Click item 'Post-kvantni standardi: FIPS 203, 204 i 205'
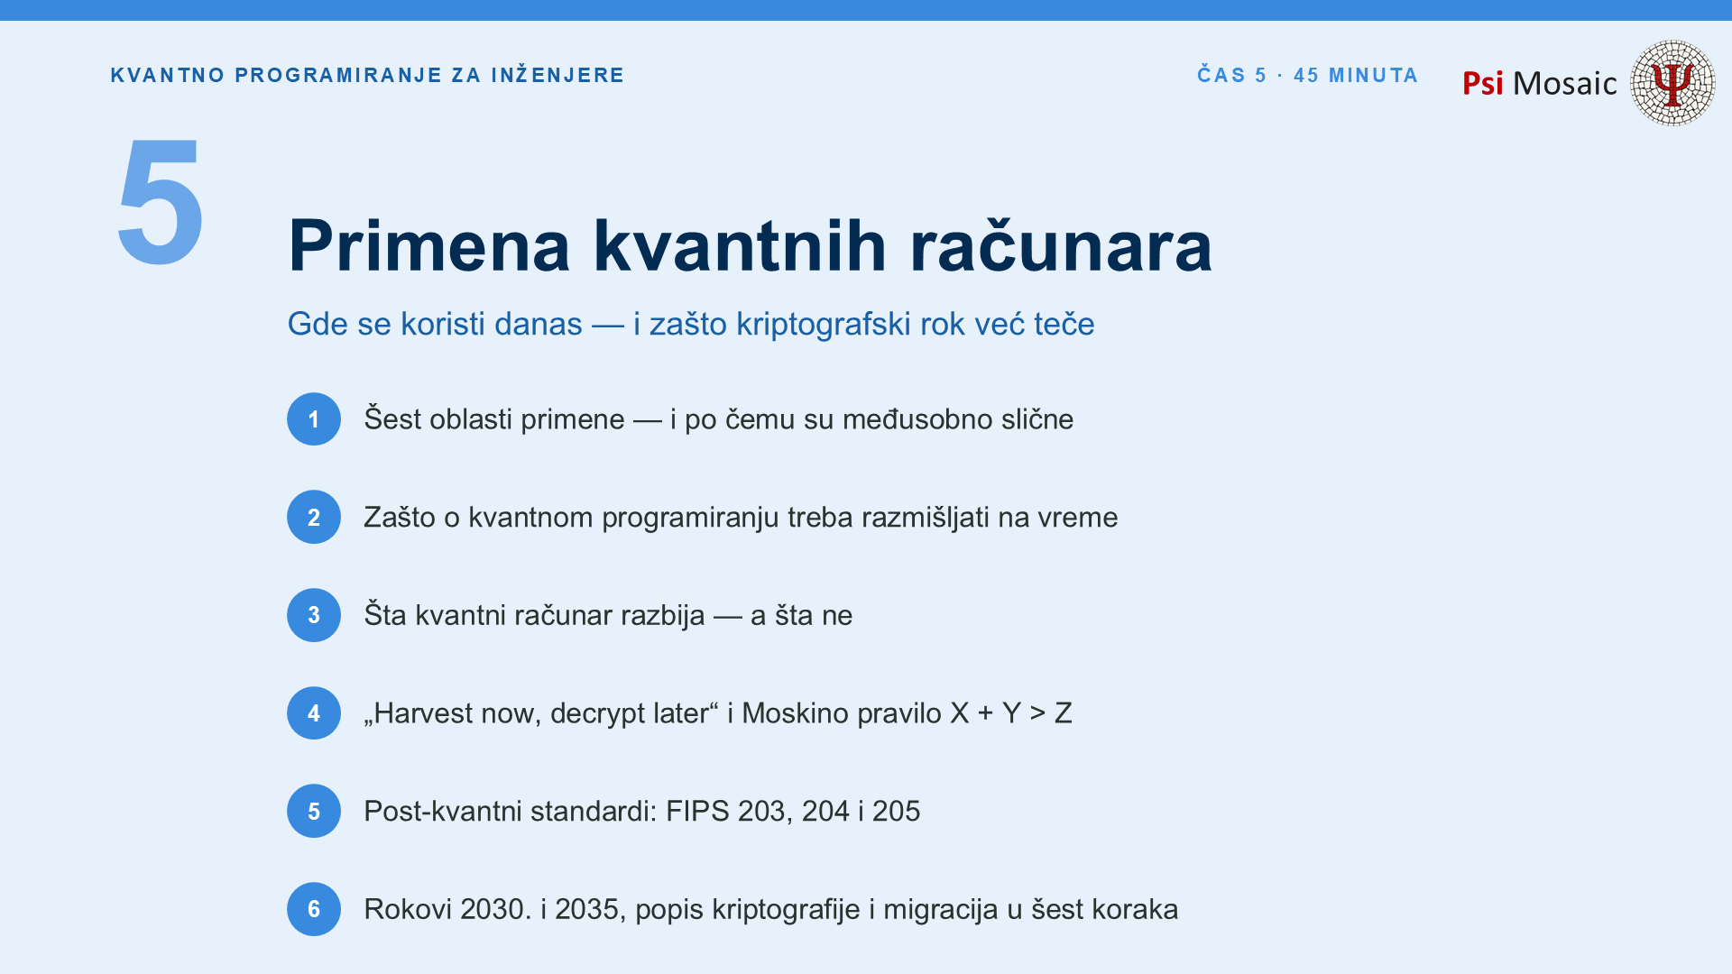Image resolution: width=1732 pixels, height=974 pixels. point(642,812)
